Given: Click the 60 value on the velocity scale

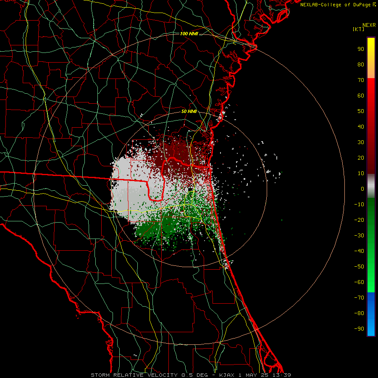Looking at the screenshot, I should tap(361, 96).
